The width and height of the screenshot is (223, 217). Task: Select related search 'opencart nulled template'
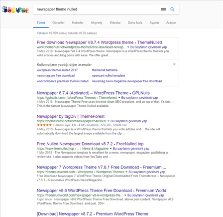pos(109,76)
